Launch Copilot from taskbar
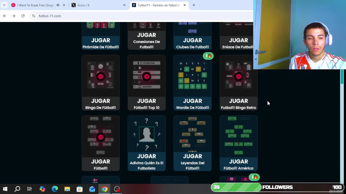 [x=42, y=189]
